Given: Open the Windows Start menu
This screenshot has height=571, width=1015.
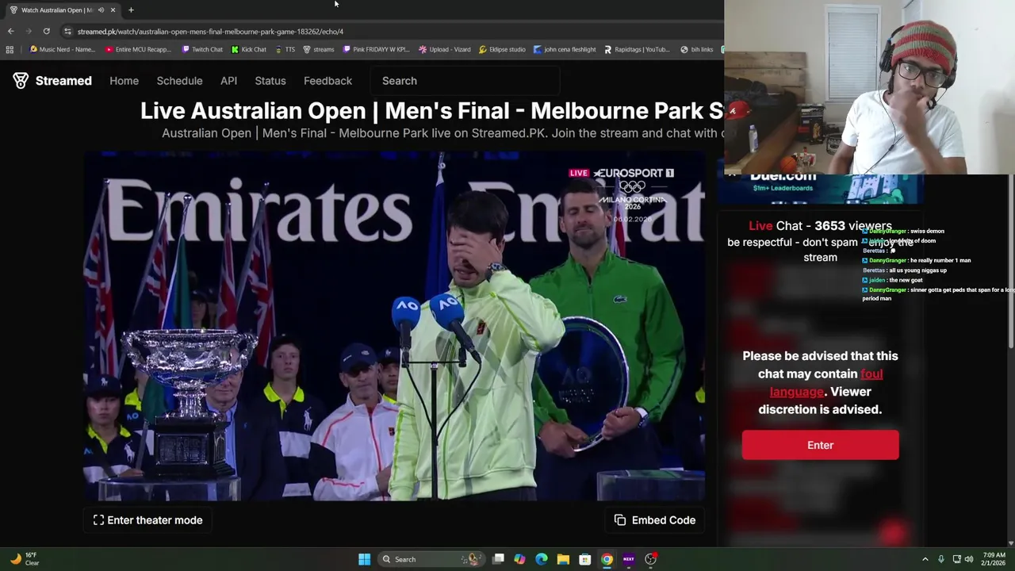Looking at the screenshot, I should [x=364, y=559].
